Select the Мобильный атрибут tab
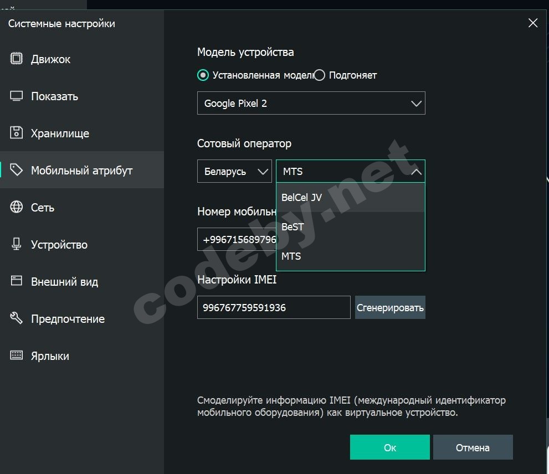 click(82, 170)
